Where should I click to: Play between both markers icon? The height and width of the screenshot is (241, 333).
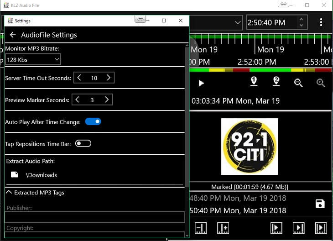pos(321,228)
